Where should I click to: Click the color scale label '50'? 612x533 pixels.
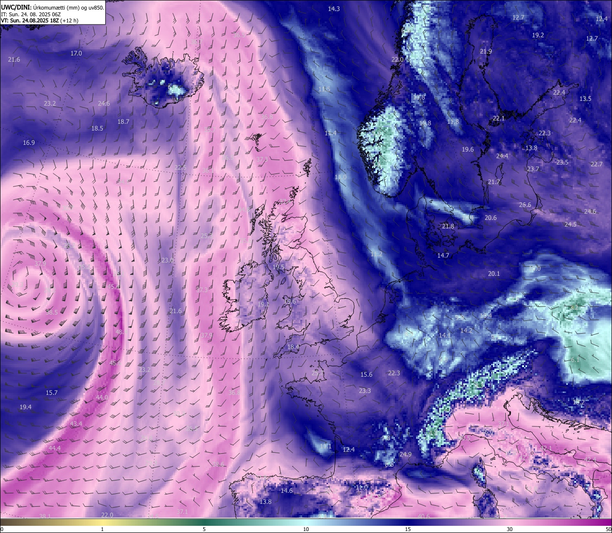pos(608,529)
